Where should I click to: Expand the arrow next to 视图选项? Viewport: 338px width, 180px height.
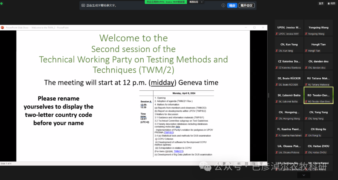click(x=202, y=2)
